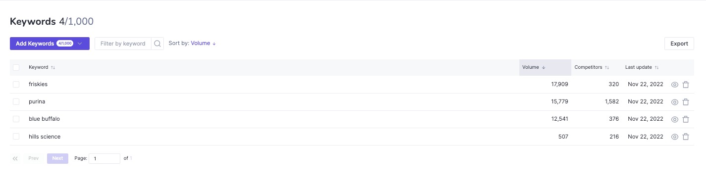Check the friskies row checkbox

[x=16, y=85]
